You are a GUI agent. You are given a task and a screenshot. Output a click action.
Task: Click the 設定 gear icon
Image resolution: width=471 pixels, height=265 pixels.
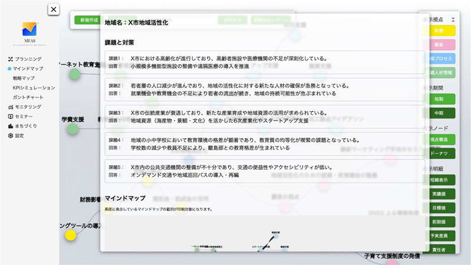11,135
